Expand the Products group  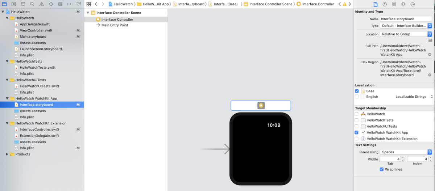click(7, 154)
